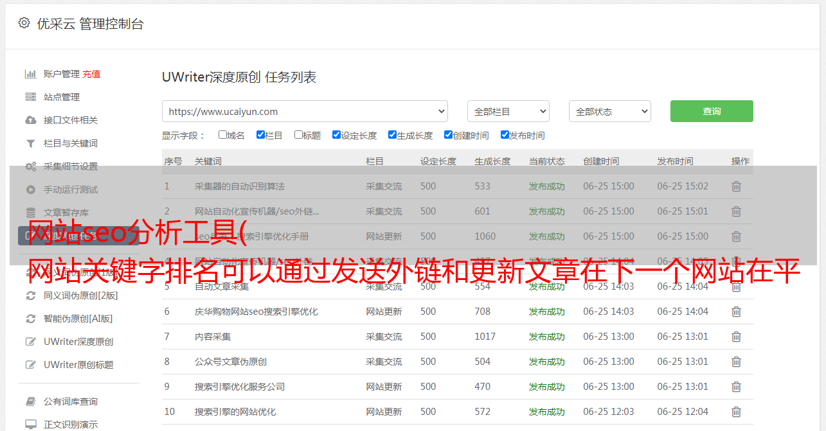This screenshot has width=826, height=431.
Task: Open the 全部状态 dropdown
Action: [x=610, y=111]
